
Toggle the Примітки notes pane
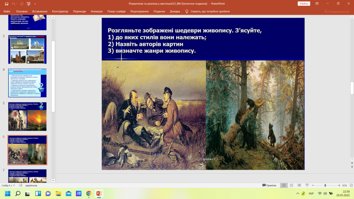point(269,185)
